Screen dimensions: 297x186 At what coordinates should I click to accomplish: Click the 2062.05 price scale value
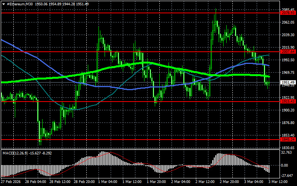(288, 22)
